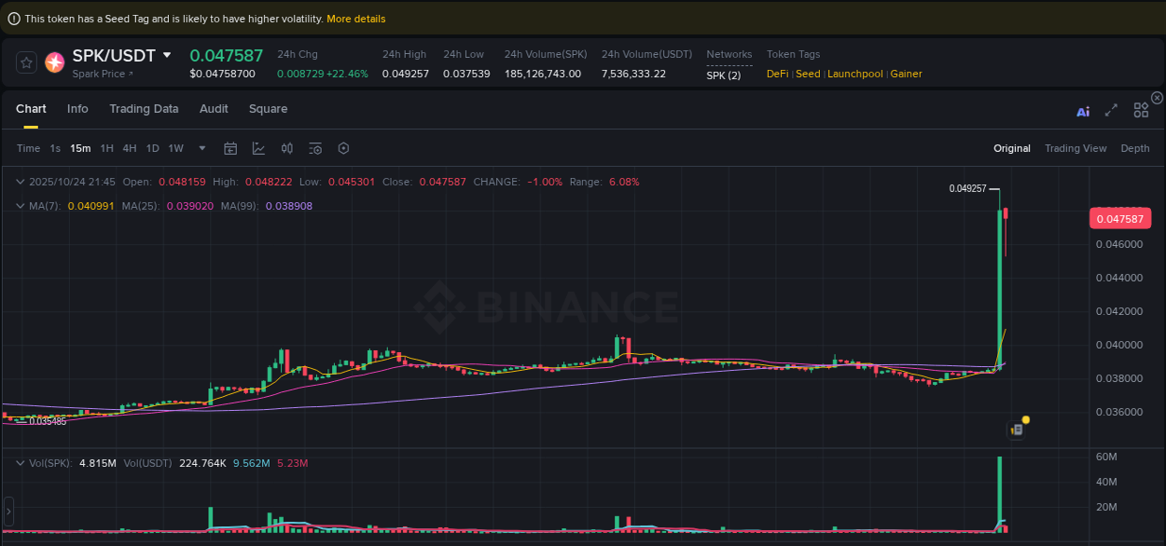Open the widgets grid icon
Screen dimensions: 1166x546
pos(1141,109)
